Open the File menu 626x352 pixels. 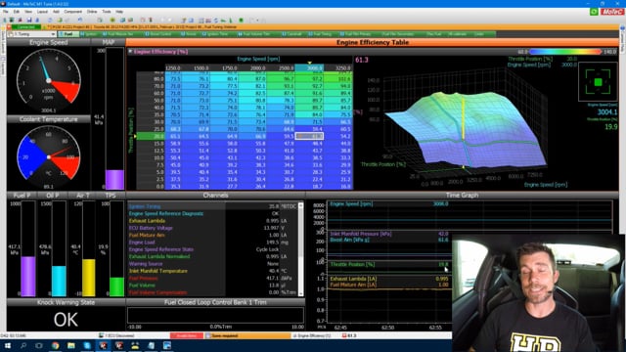(x=6, y=12)
